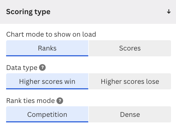Screen dimensions: 176x126
Task: Switch chart mode to Scores
Action: click(130, 48)
